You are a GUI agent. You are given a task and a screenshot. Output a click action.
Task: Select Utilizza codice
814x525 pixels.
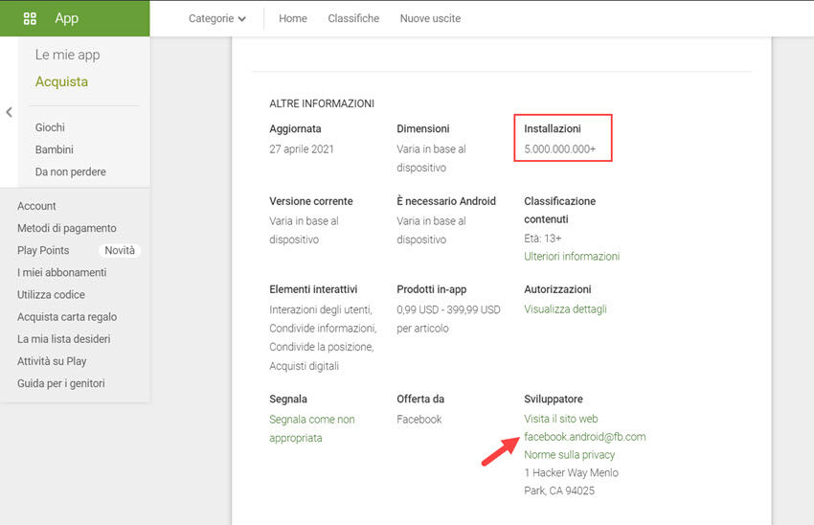point(51,295)
